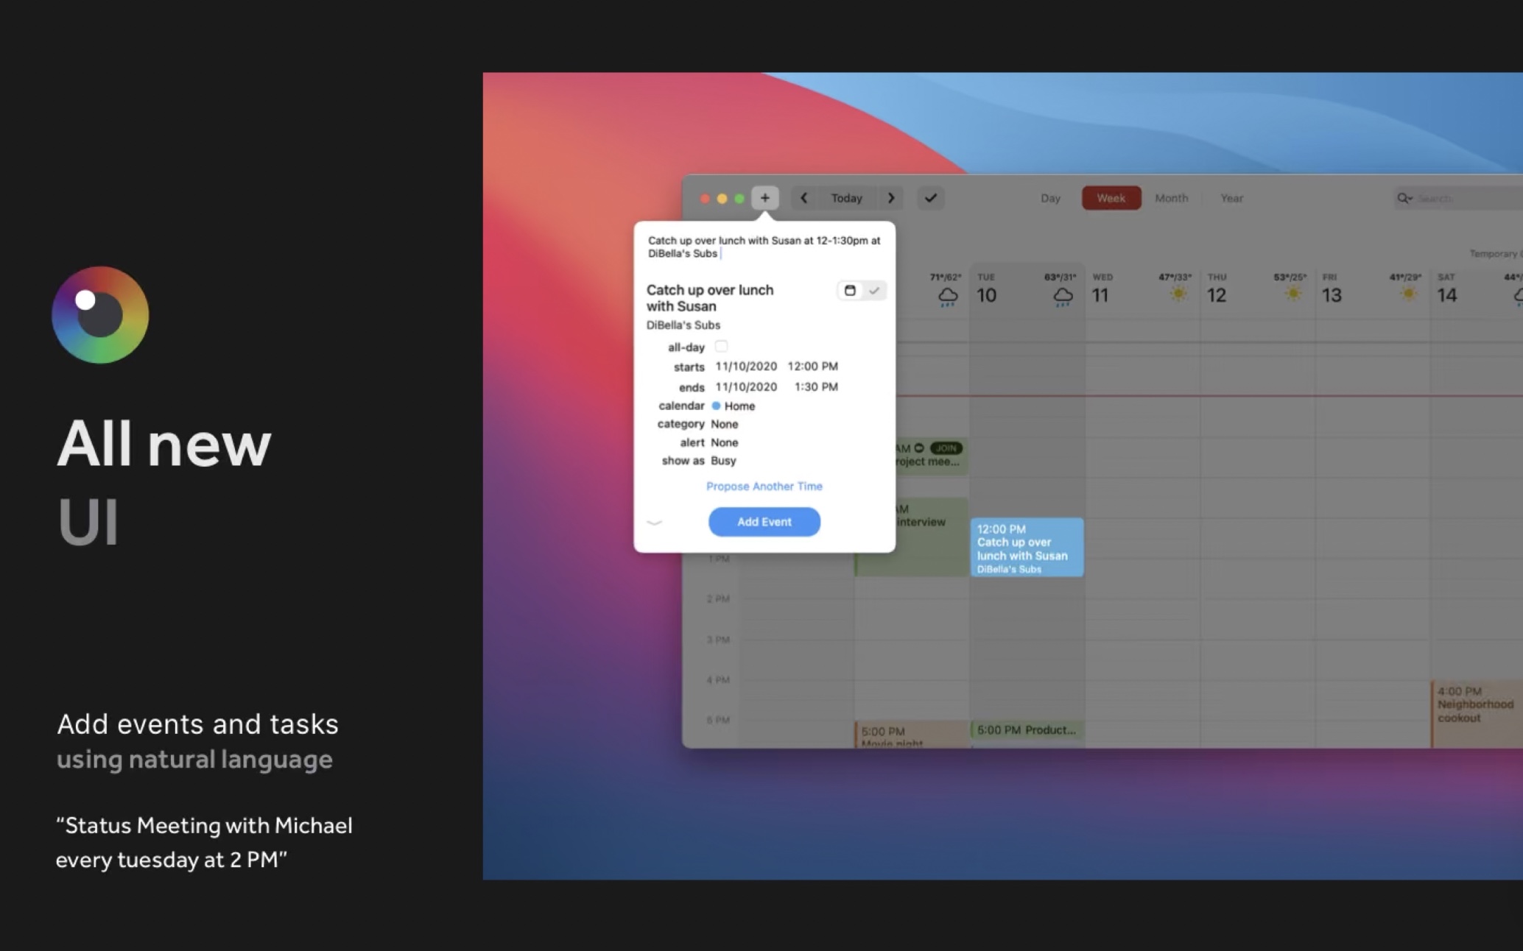Open the show as Busy dropdown
The width and height of the screenshot is (1523, 951).
[723, 461]
